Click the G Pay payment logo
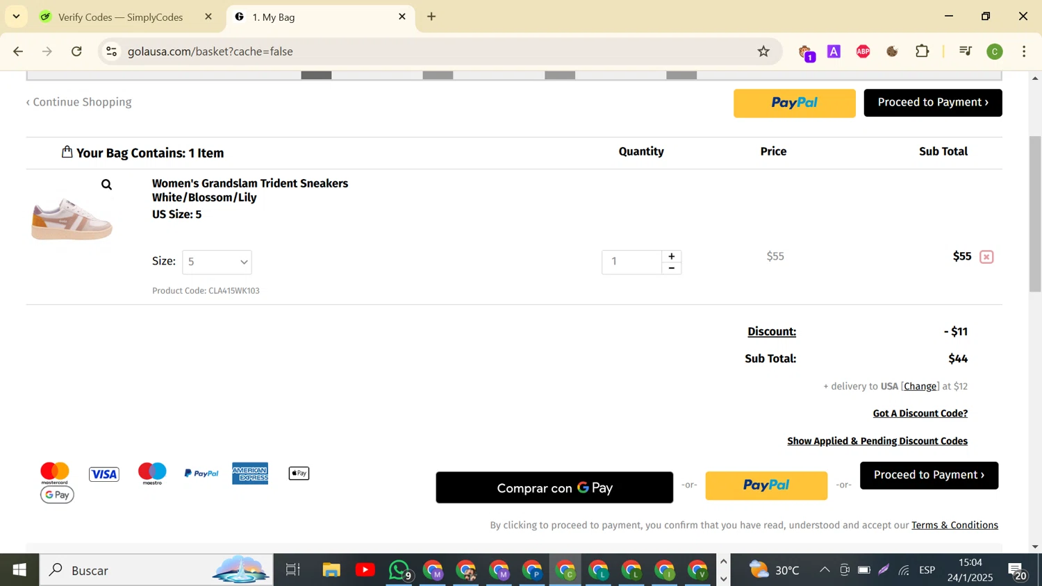Viewport: 1042px width, 586px height. [57, 495]
